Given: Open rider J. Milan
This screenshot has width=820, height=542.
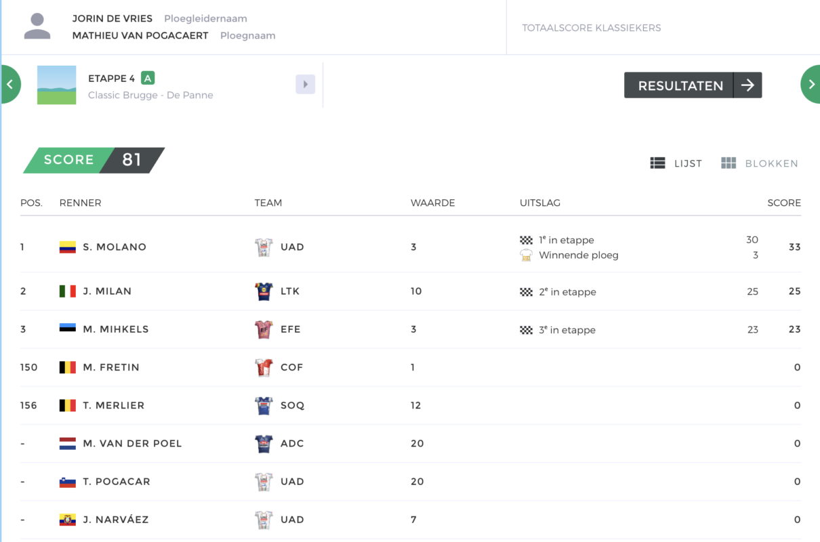Looking at the screenshot, I should click(107, 291).
